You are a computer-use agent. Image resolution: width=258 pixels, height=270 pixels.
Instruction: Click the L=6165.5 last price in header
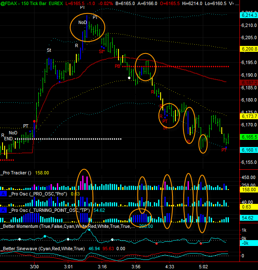coord(75,3)
